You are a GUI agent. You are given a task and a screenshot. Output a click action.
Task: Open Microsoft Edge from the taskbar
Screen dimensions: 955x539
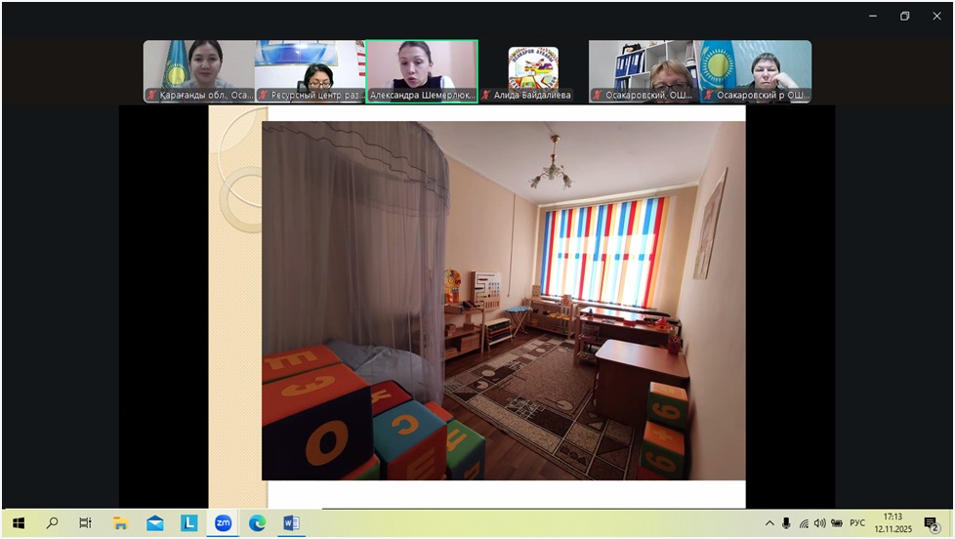257,522
